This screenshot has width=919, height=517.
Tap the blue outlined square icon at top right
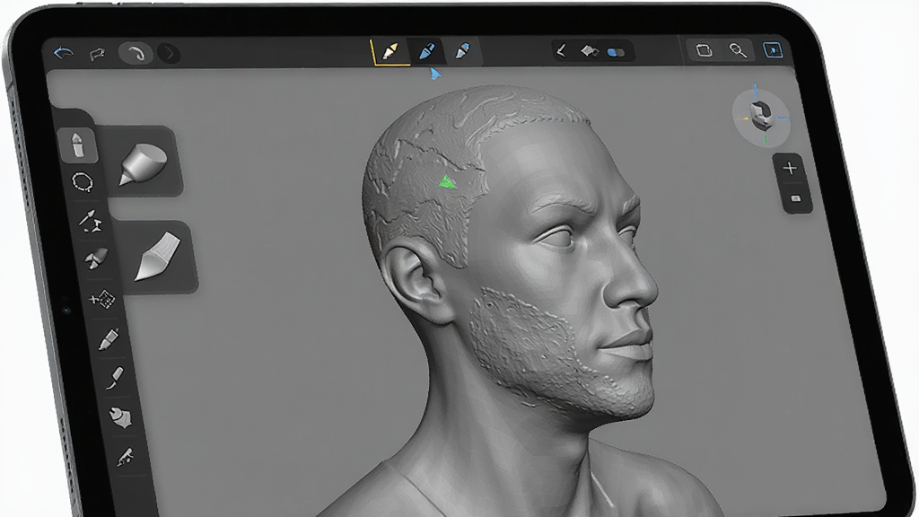coord(773,50)
